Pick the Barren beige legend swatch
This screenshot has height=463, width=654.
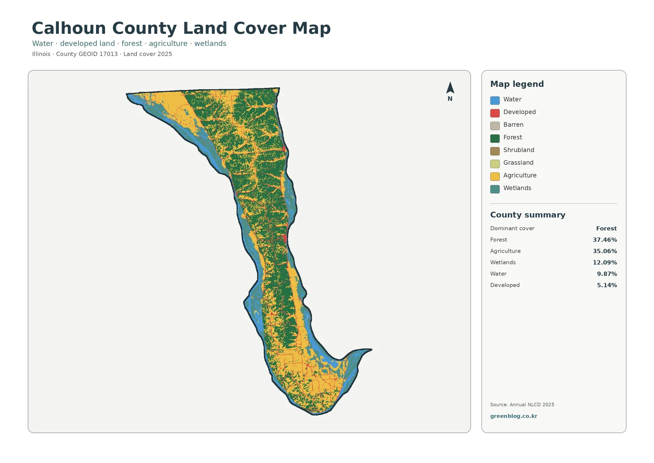pos(495,126)
